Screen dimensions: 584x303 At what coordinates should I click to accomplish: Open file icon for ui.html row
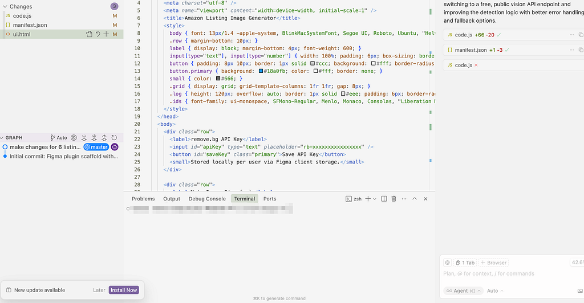pos(89,34)
